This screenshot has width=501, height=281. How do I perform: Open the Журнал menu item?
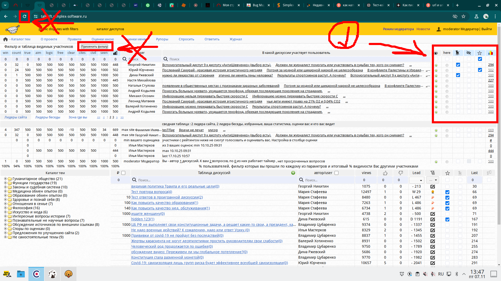pyautogui.click(x=235, y=39)
